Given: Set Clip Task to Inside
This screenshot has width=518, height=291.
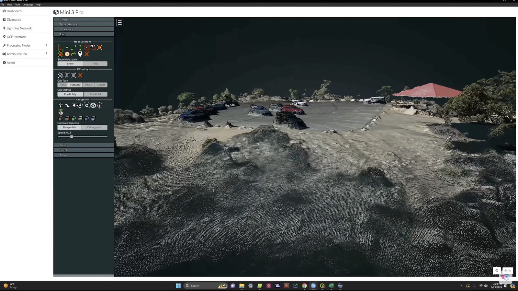Looking at the screenshot, I should [x=88, y=85].
